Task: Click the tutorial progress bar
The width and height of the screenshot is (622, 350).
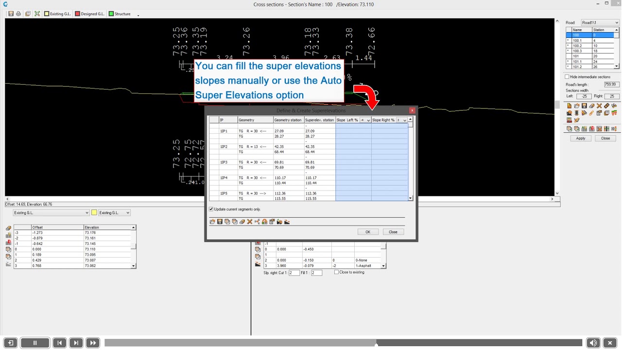Action: (x=343, y=343)
